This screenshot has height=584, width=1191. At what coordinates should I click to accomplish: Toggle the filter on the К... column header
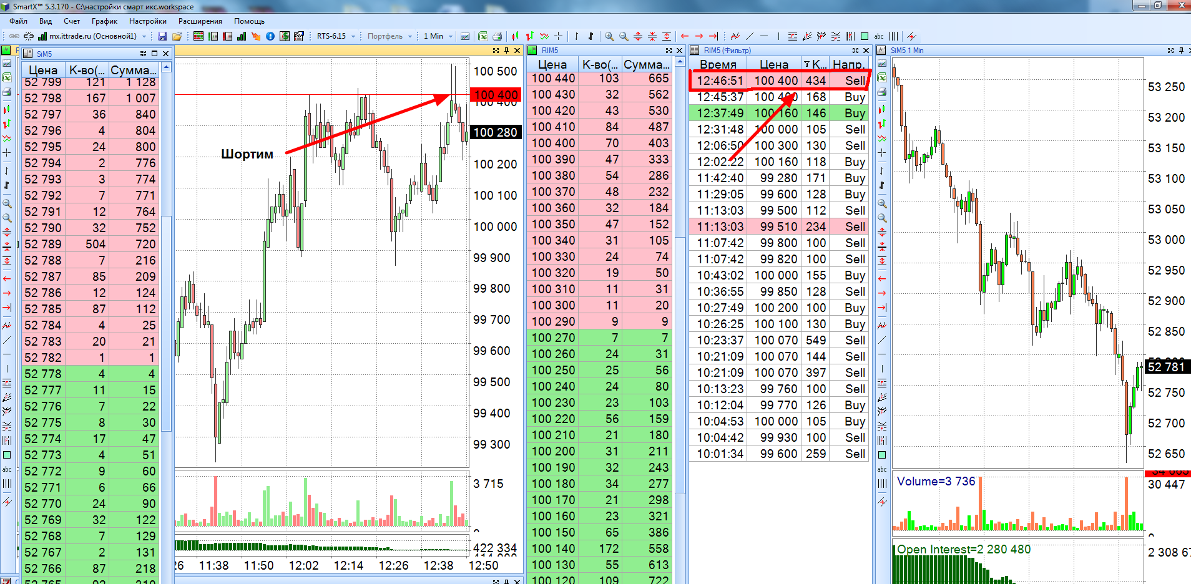(x=807, y=64)
